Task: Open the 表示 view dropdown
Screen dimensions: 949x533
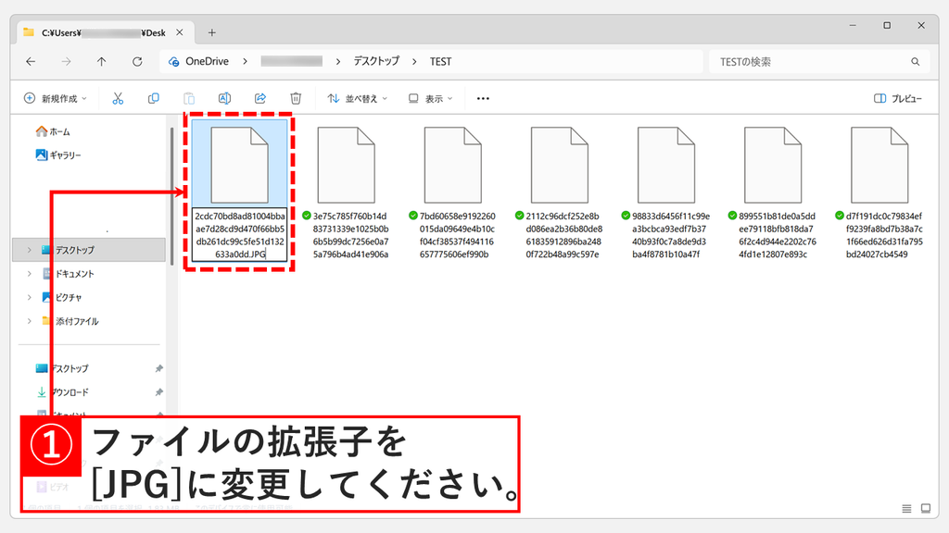Action: [430, 98]
